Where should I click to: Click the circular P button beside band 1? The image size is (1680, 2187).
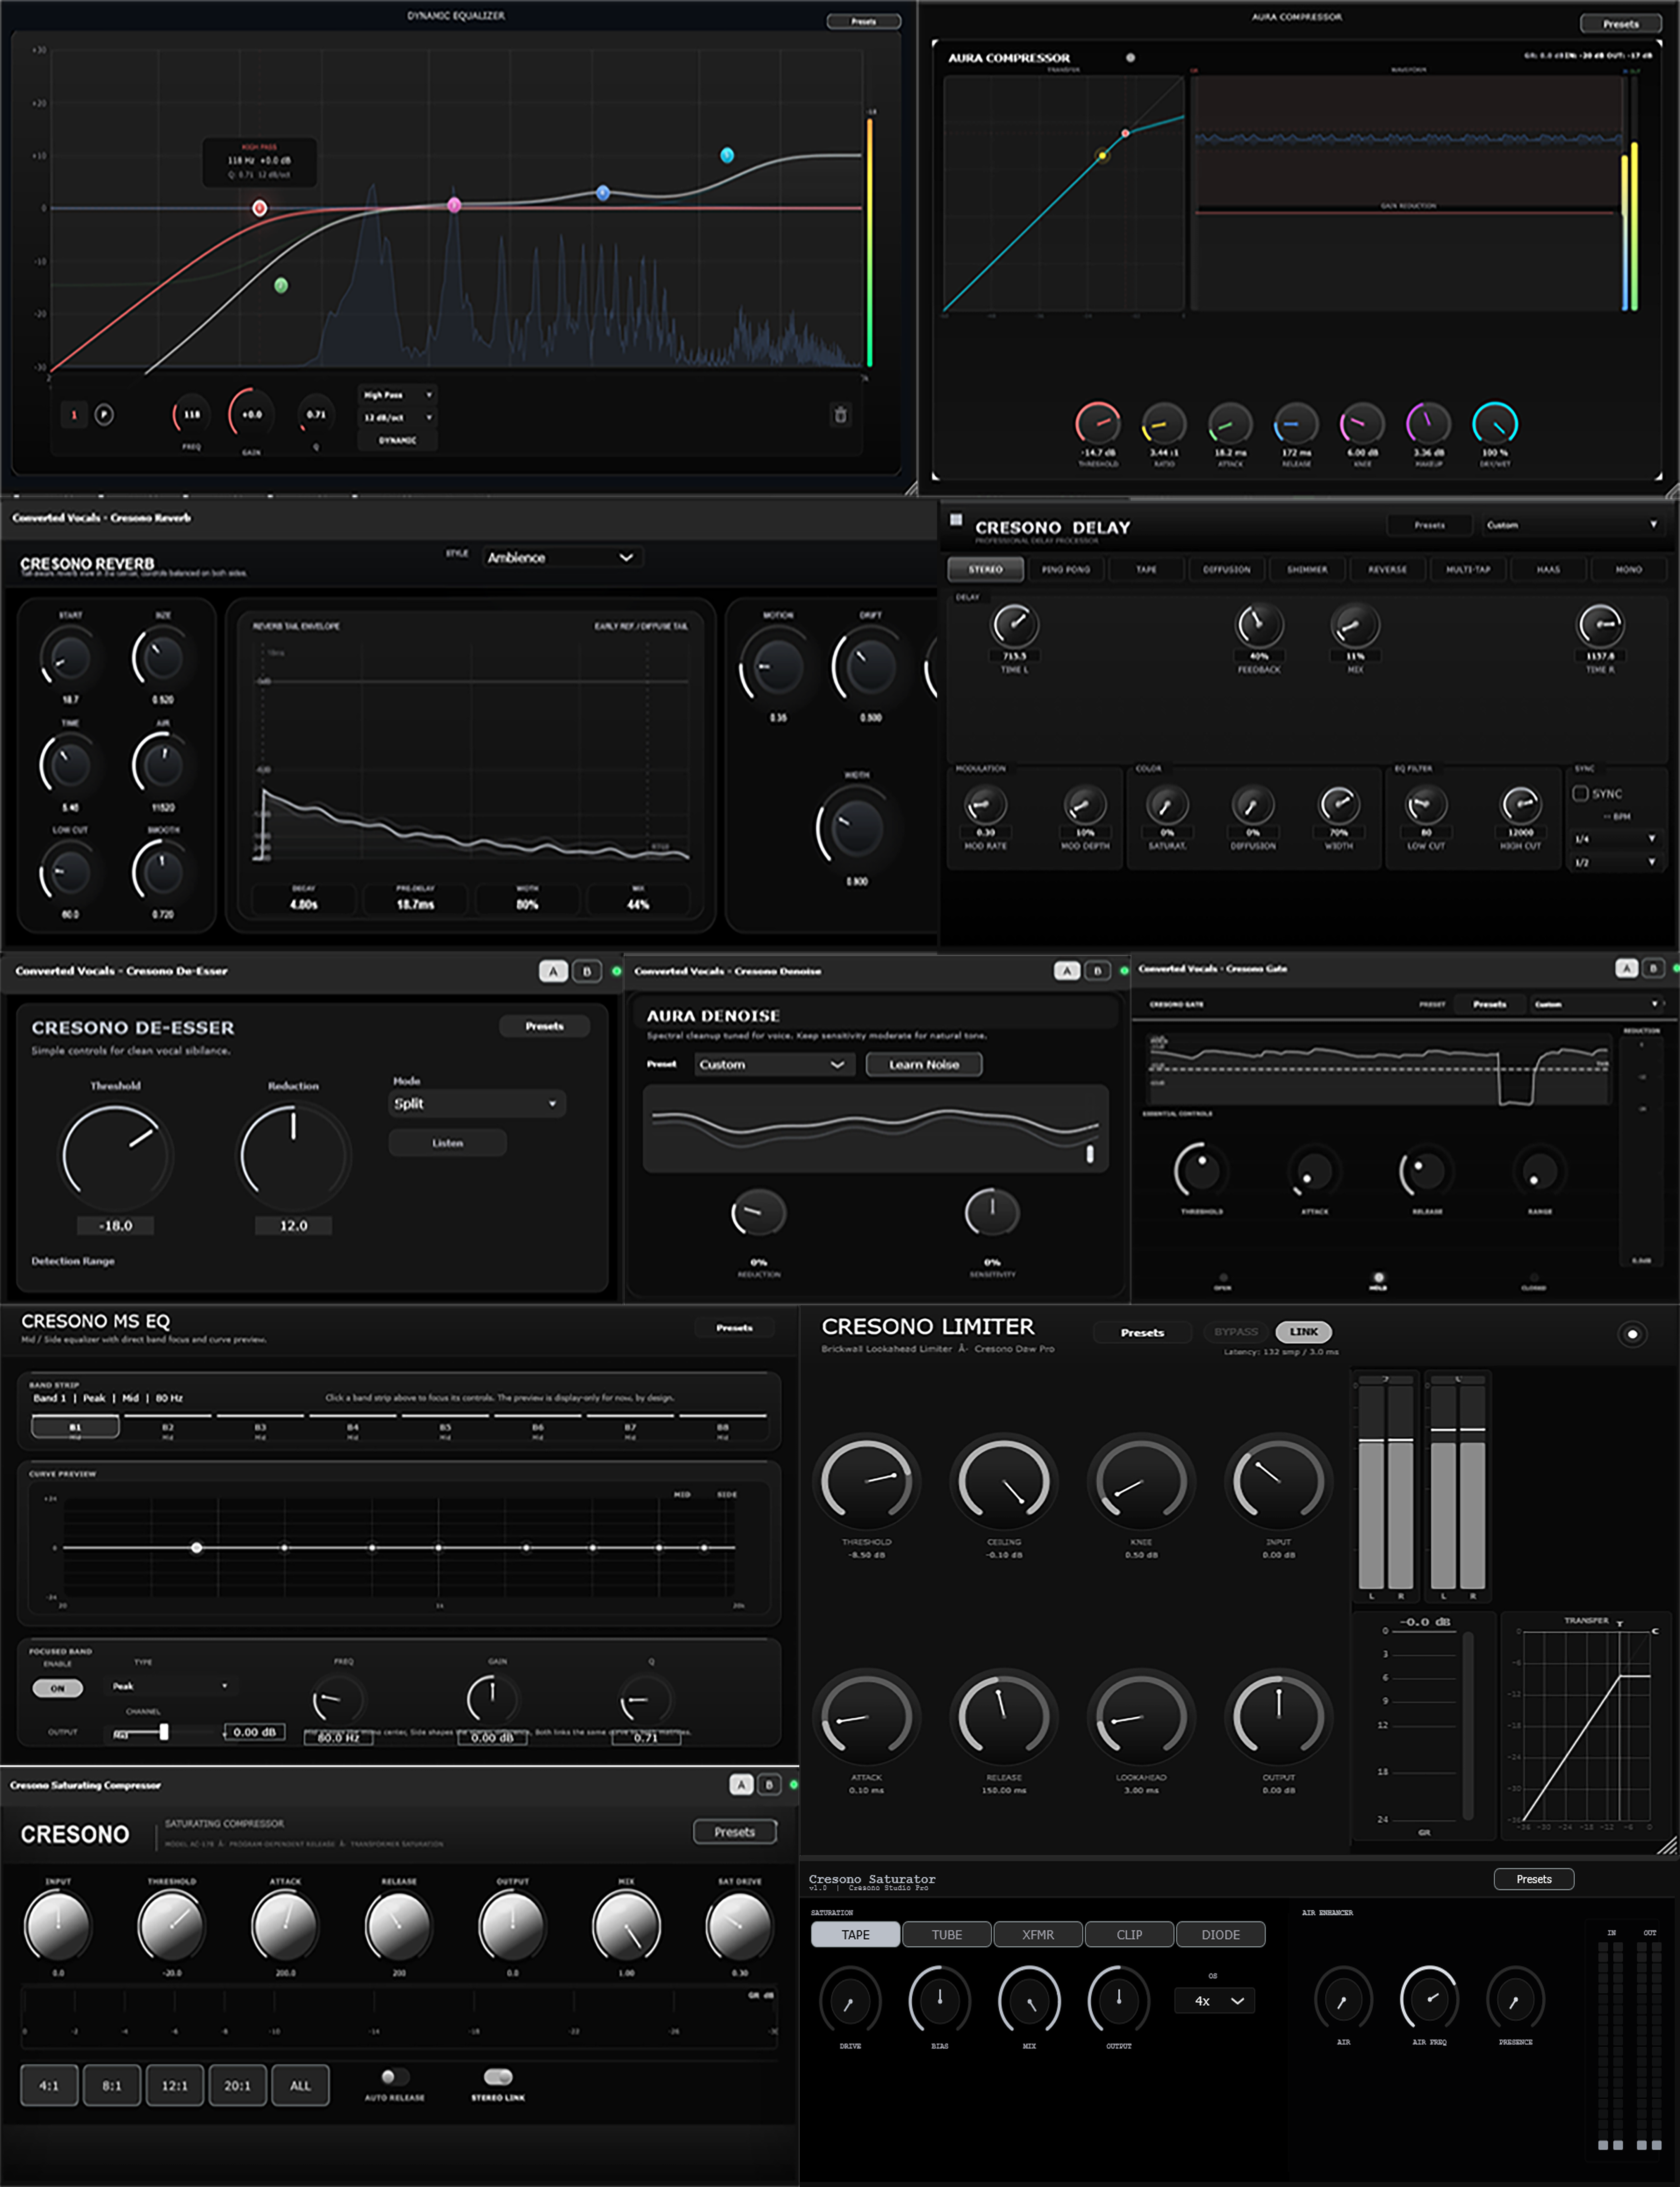pyautogui.click(x=104, y=414)
